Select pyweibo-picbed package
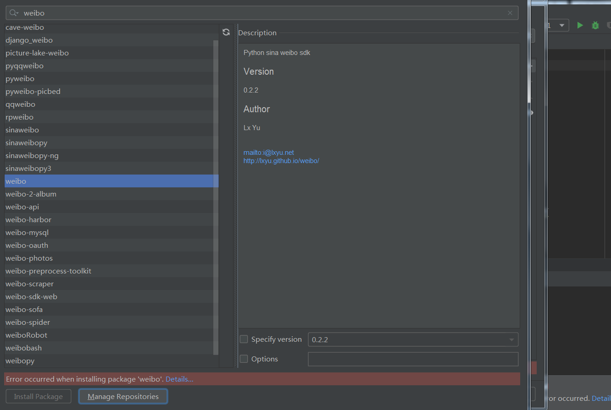611x410 pixels. click(x=111, y=91)
